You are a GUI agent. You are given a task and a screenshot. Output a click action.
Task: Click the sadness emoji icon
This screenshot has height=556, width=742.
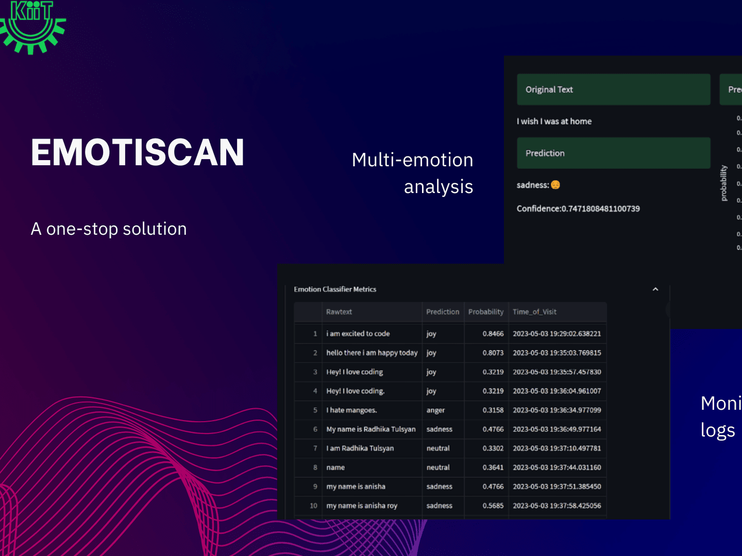555,185
